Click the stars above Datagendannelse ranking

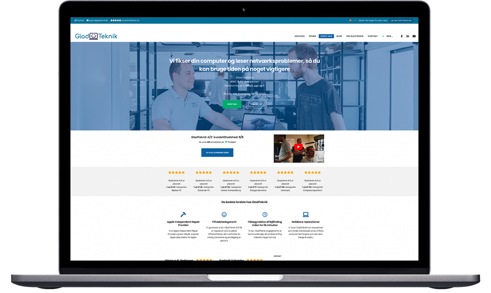pos(258,173)
